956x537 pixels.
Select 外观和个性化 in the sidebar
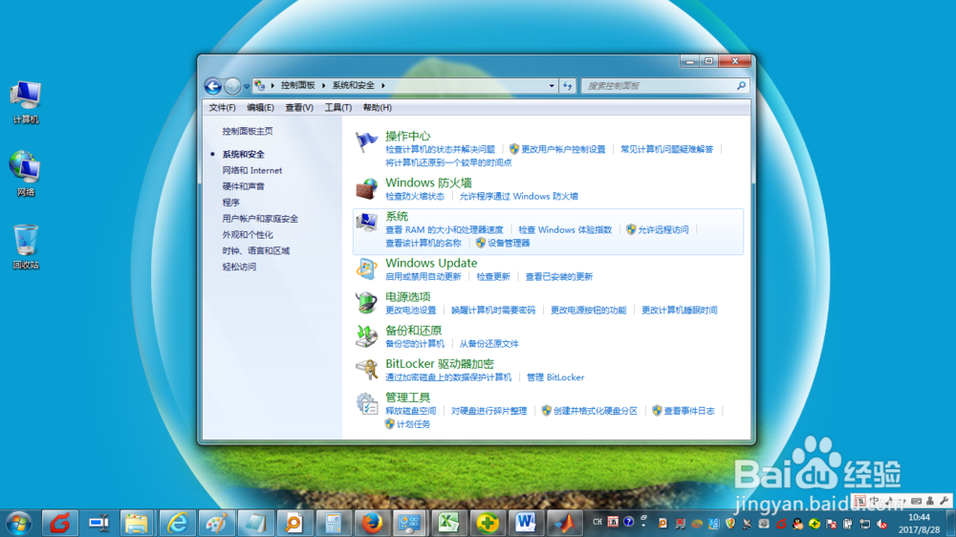coord(248,235)
